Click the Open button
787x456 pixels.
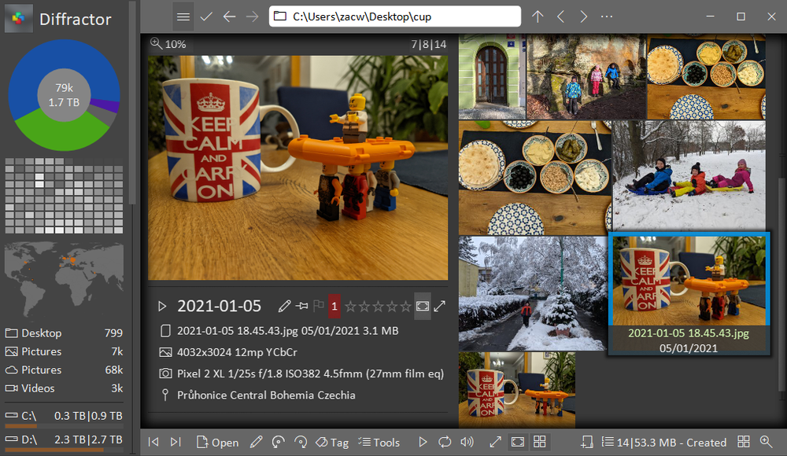(217, 442)
